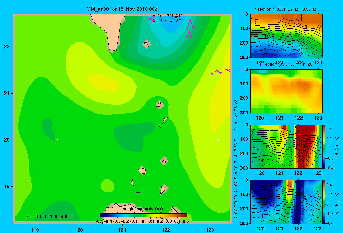The height and width of the screenshot is (233, 343).
Task: Click latitude label 20 on main map
Action: [7, 140]
